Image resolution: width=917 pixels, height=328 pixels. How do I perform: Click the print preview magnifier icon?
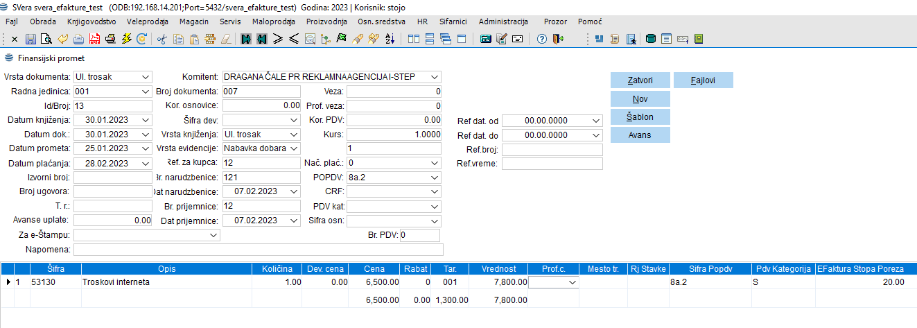coord(46,39)
